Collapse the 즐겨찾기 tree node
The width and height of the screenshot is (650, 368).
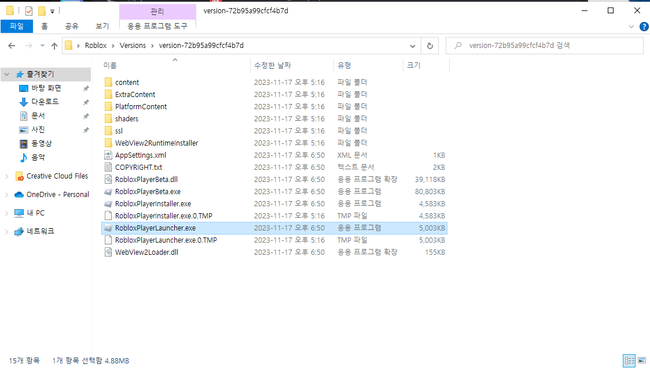(x=6, y=75)
